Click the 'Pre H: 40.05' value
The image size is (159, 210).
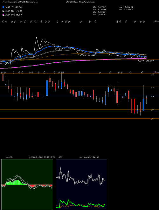point(100,10)
